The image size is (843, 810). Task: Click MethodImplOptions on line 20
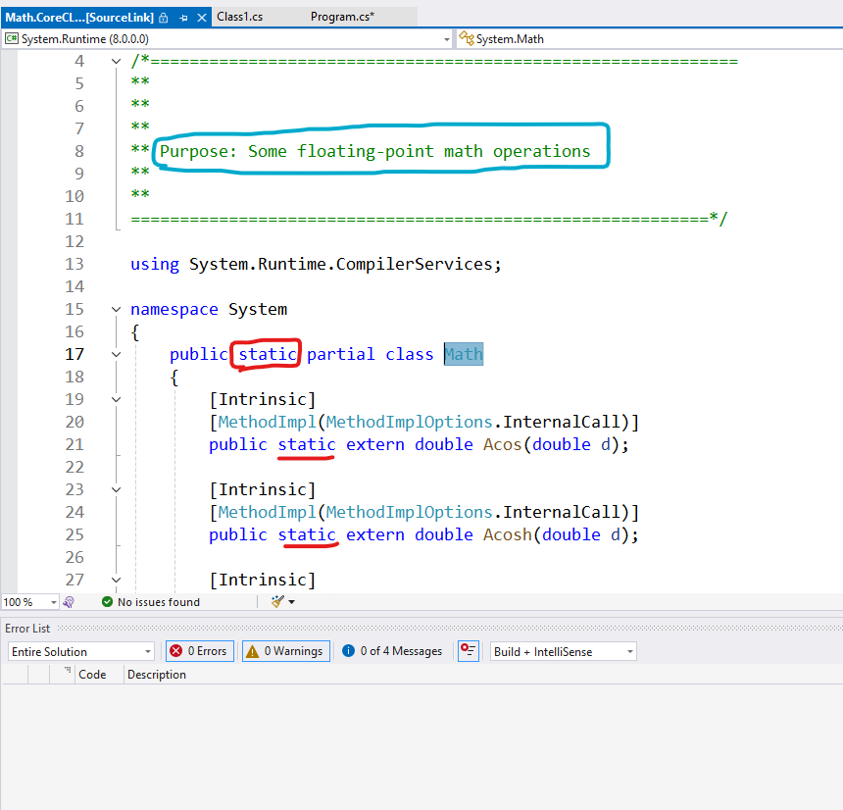(409, 423)
